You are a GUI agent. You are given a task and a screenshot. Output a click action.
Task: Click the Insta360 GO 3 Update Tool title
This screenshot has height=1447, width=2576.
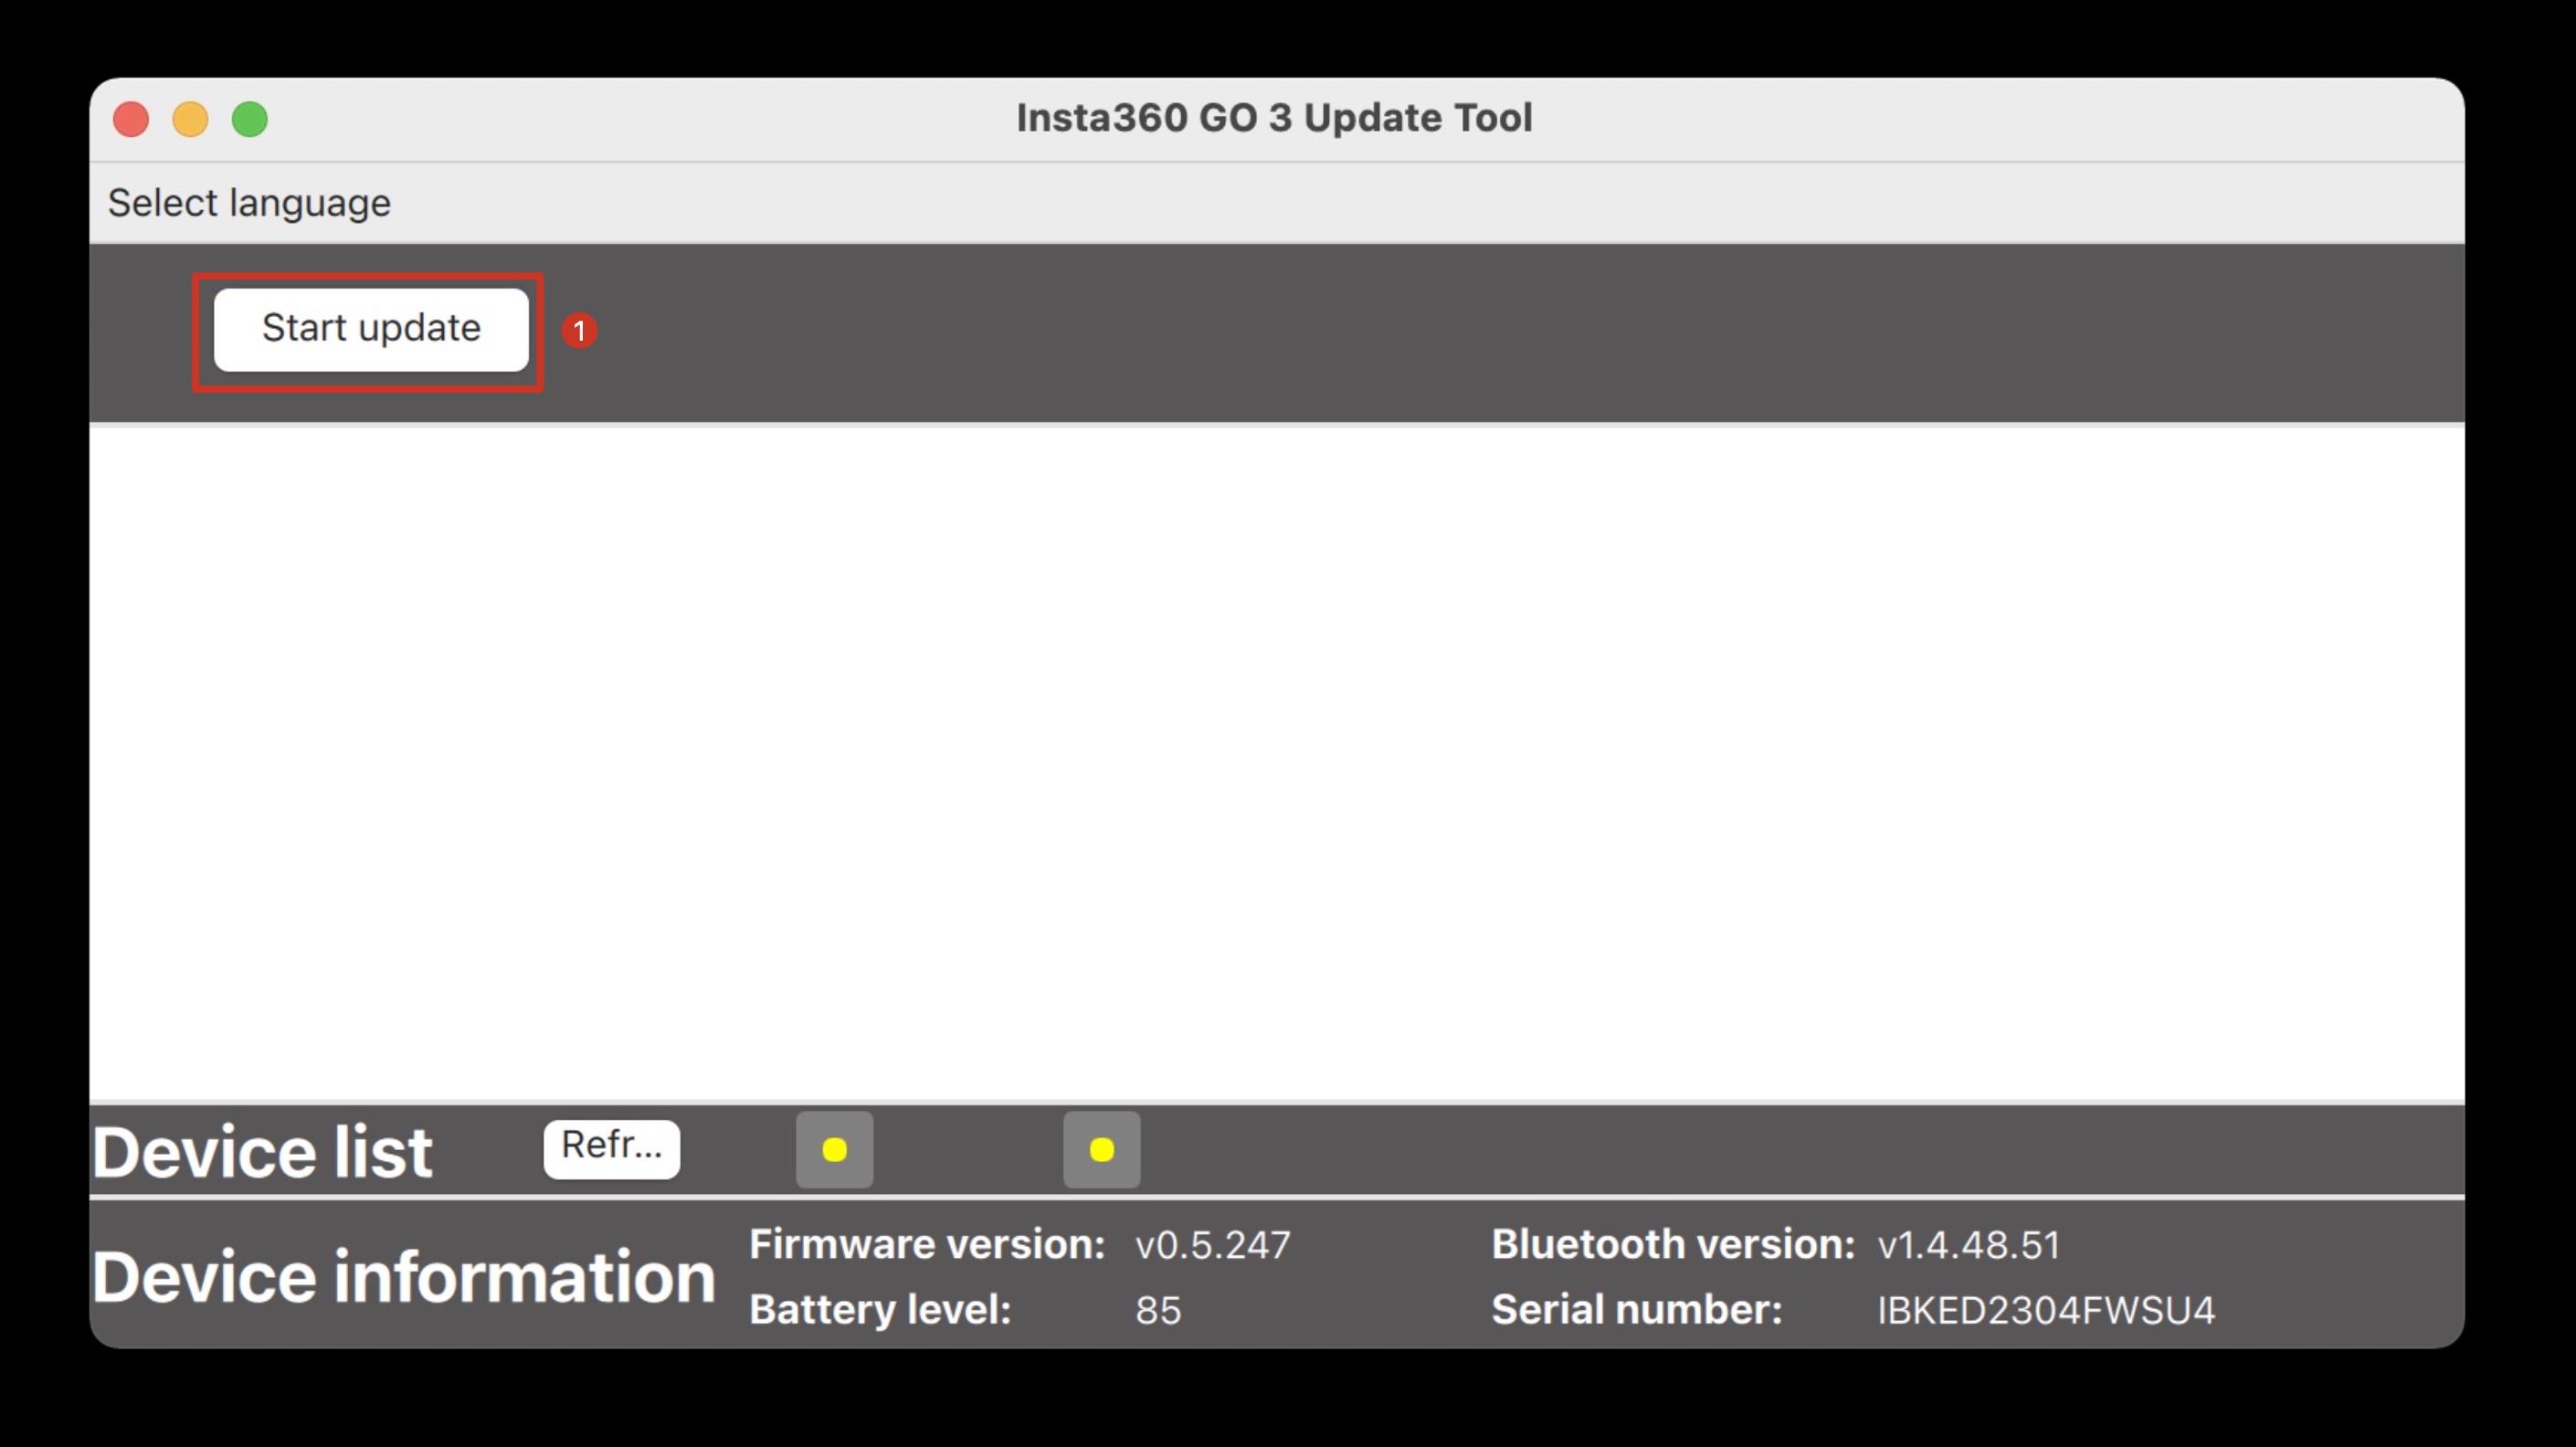click(x=1273, y=118)
